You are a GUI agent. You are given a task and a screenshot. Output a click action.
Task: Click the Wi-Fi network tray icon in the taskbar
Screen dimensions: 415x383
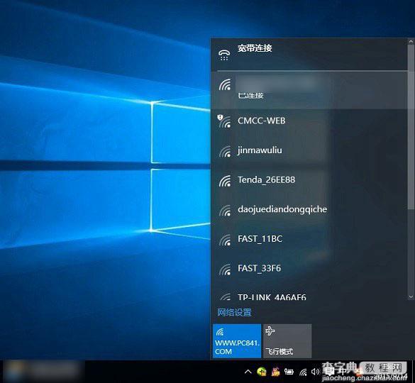click(303, 372)
